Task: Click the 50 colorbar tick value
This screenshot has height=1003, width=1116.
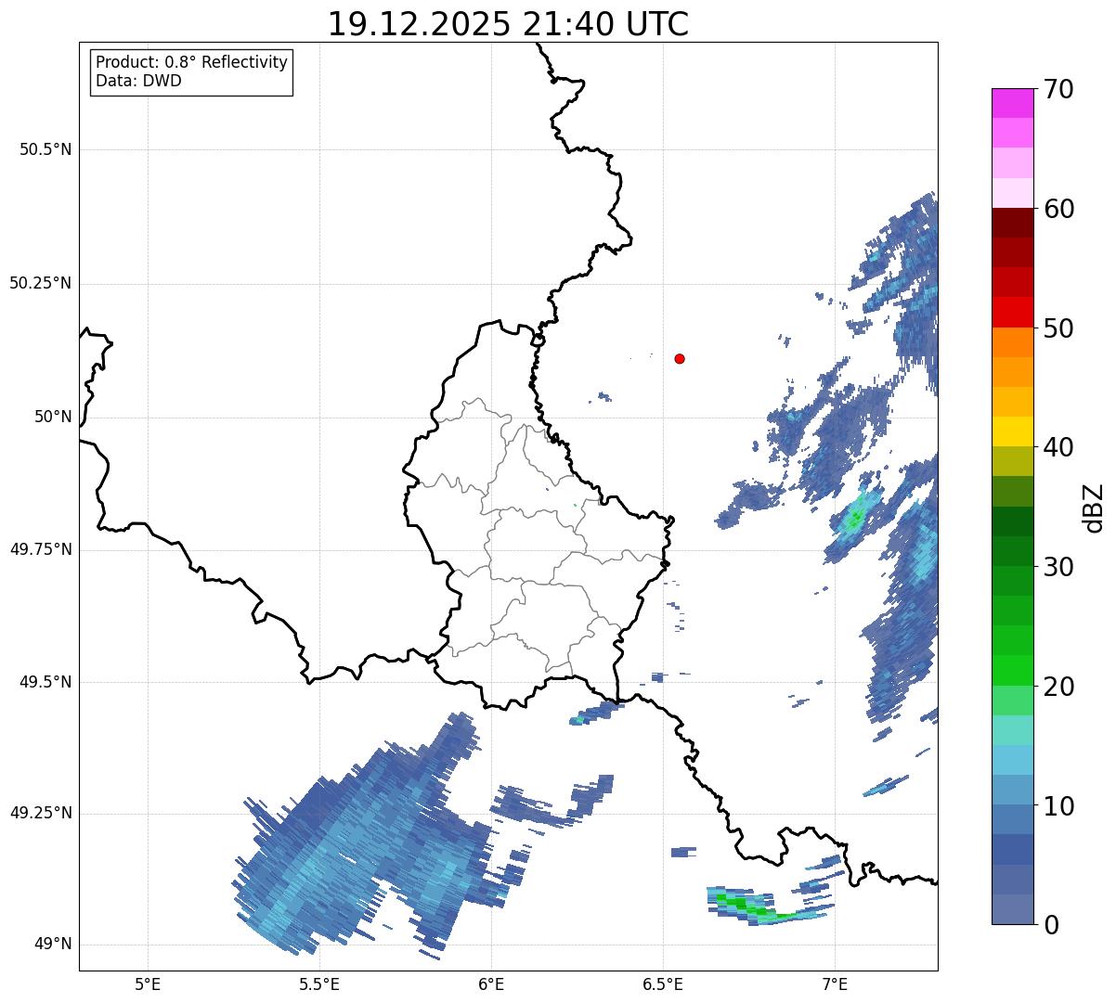Action: [x=1058, y=328]
